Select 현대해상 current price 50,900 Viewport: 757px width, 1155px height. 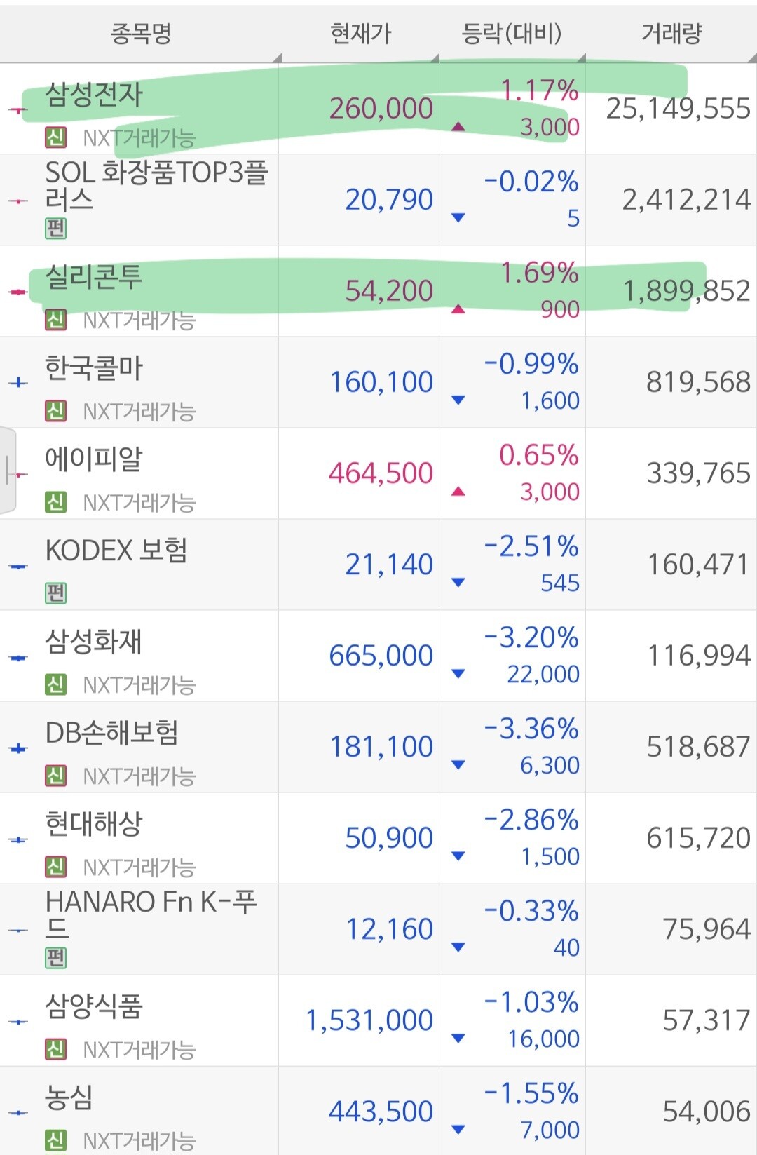(x=389, y=838)
